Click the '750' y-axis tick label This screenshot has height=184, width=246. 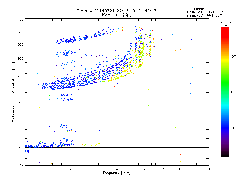[20, 19]
